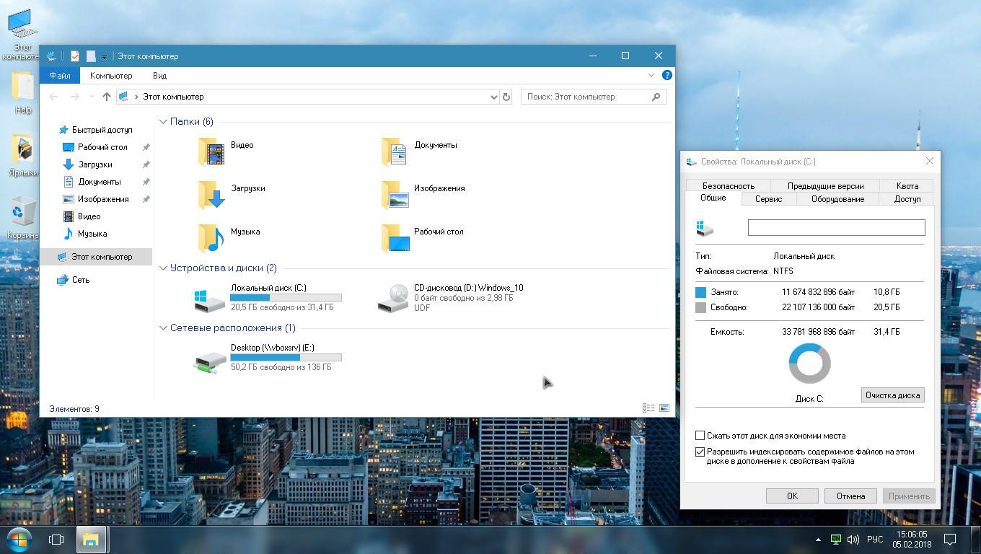Open the volume control in system tray
Screen dimensions: 981x554
[x=853, y=539]
